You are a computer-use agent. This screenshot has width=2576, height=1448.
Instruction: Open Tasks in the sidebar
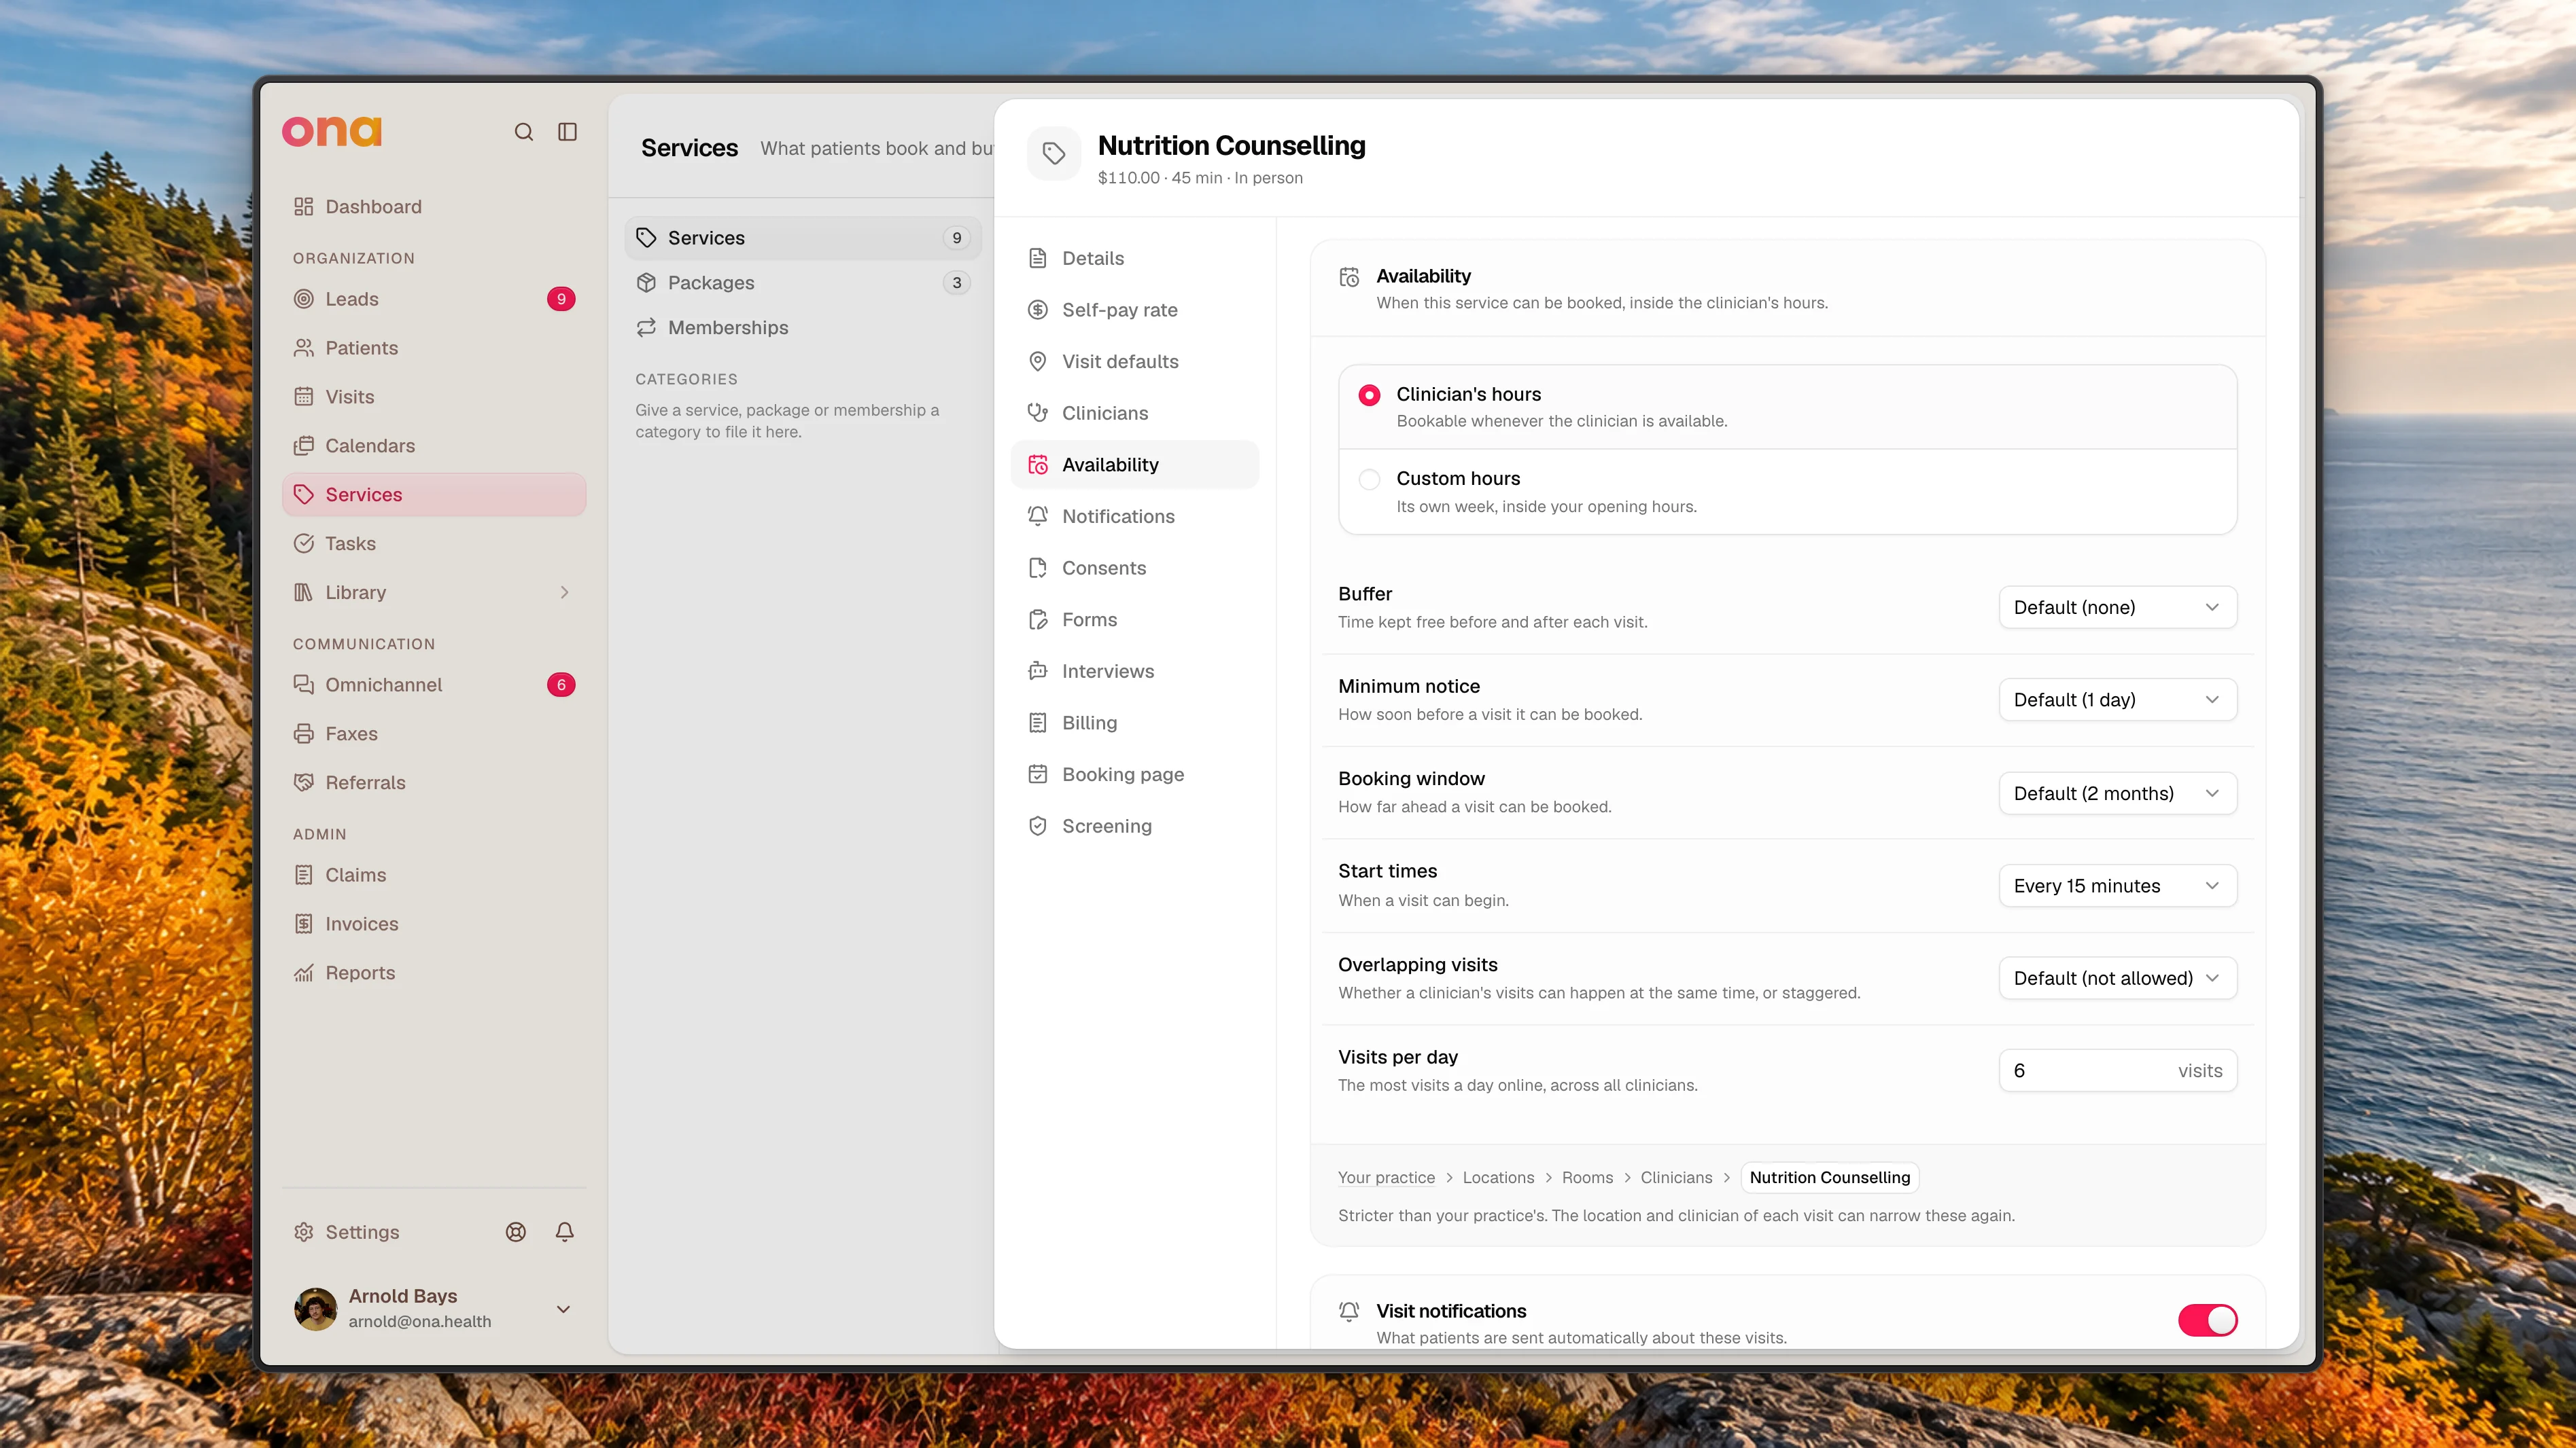pyautogui.click(x=434, y=543)
